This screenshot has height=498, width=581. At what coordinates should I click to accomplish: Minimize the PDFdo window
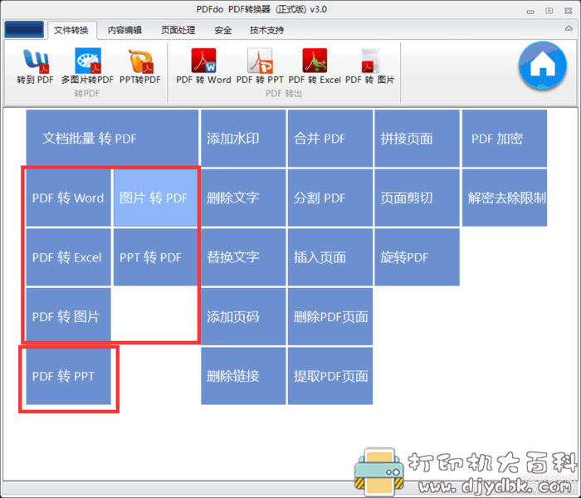(530, 12)
